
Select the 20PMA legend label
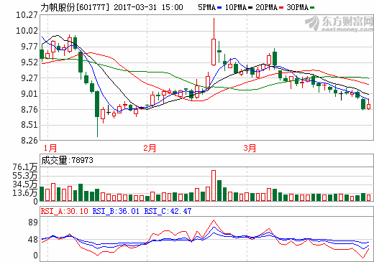click(x=266, y=7)
